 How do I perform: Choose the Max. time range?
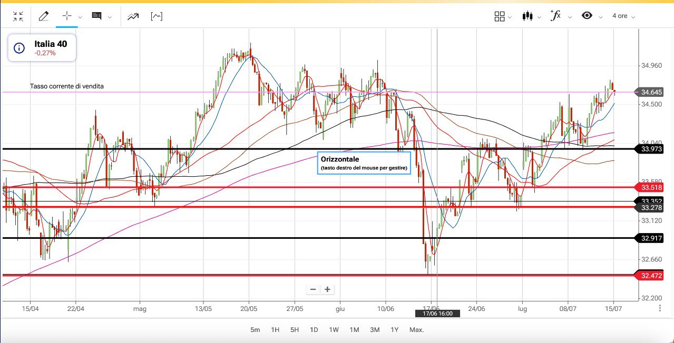[416, 330]
